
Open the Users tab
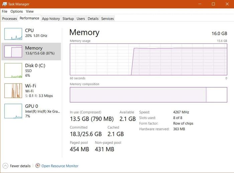81,19
